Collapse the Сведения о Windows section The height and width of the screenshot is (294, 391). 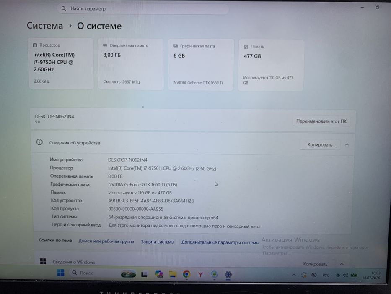[x=342, y=264]
